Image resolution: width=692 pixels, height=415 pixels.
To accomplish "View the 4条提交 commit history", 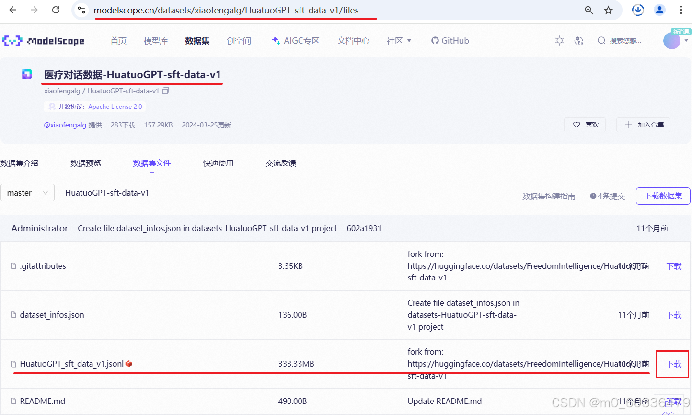I will (x=608, y=196).
